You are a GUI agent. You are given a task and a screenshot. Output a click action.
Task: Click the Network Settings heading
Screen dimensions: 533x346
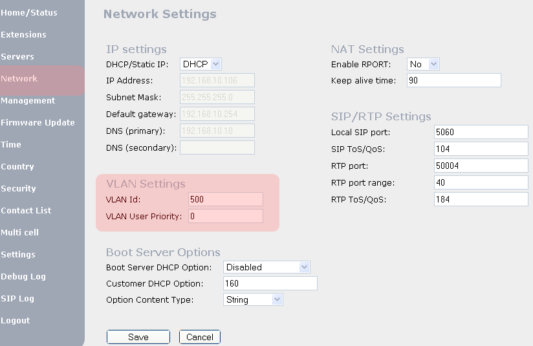coord(160,14)
